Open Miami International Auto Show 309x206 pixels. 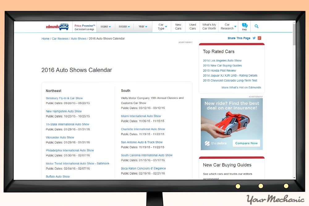point(141,116)
